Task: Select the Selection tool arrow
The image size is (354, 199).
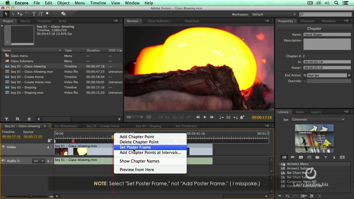Action: [6, 14]
